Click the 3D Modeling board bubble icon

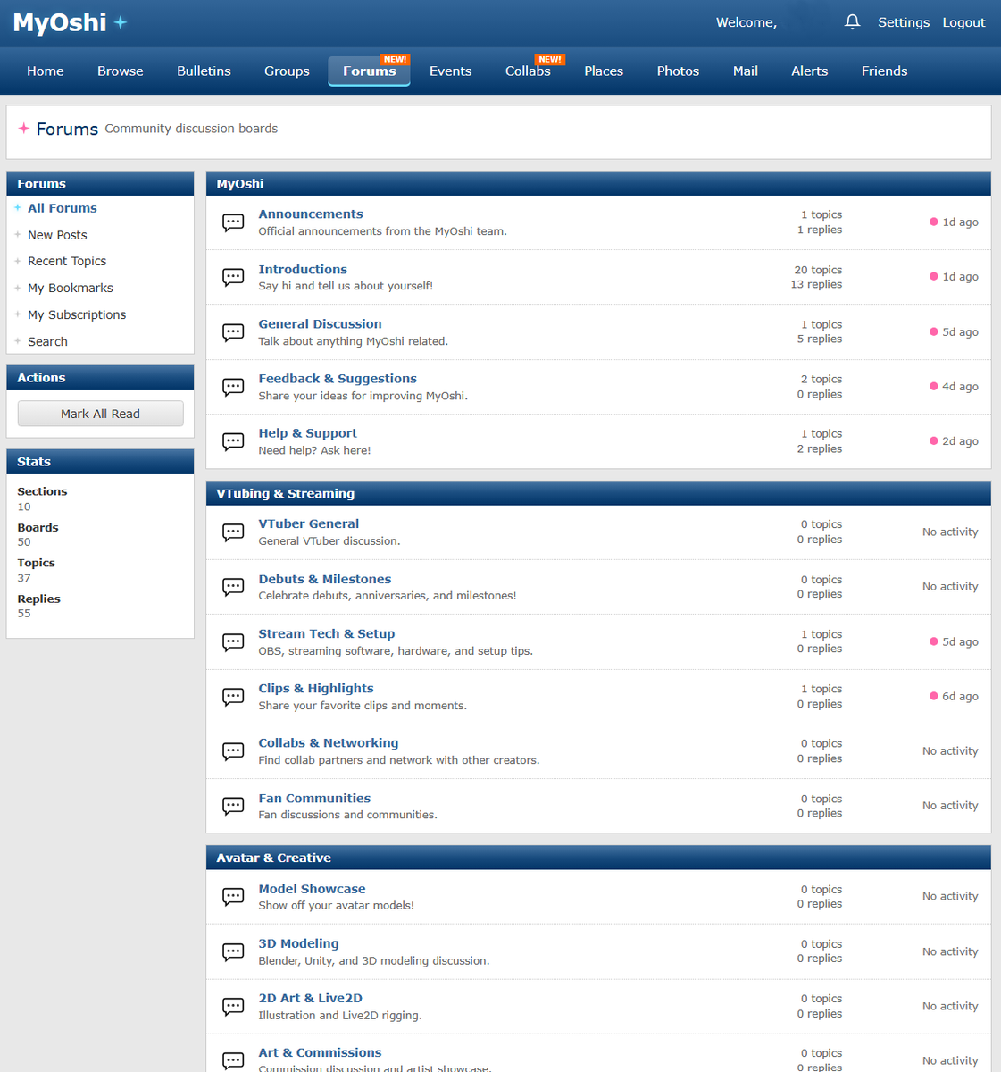point(233,952)
